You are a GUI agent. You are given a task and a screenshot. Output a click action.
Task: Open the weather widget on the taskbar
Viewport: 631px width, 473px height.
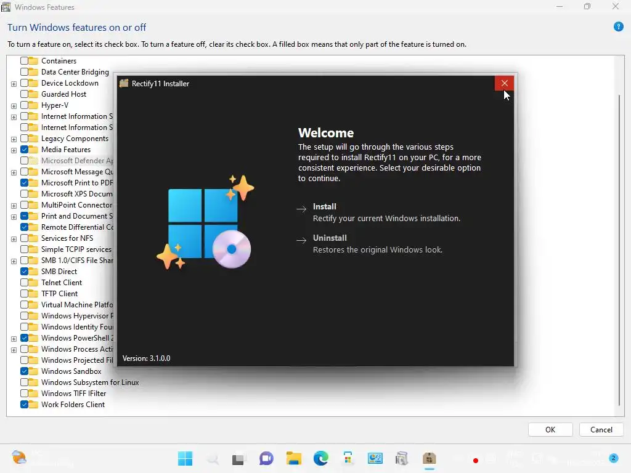(x=19, y=458)
